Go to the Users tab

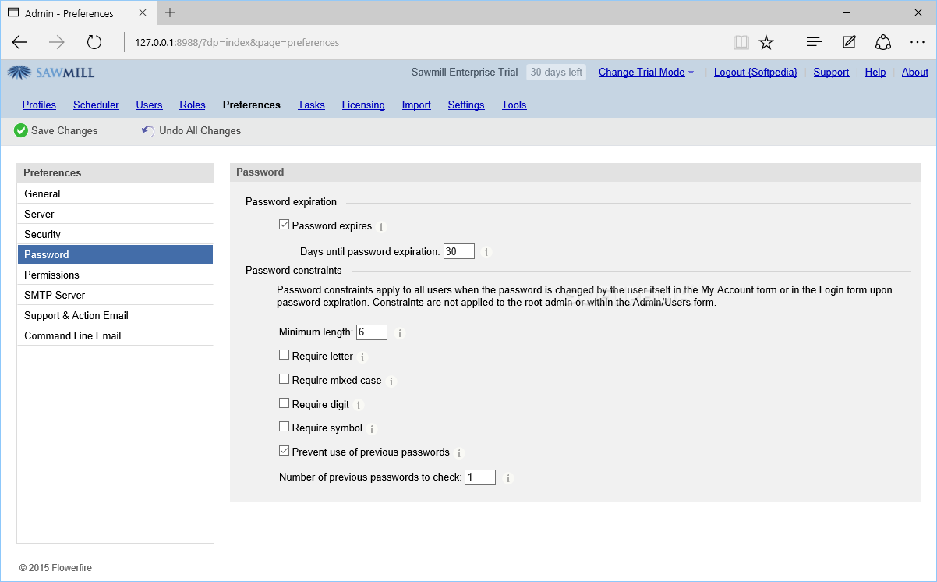149,105
